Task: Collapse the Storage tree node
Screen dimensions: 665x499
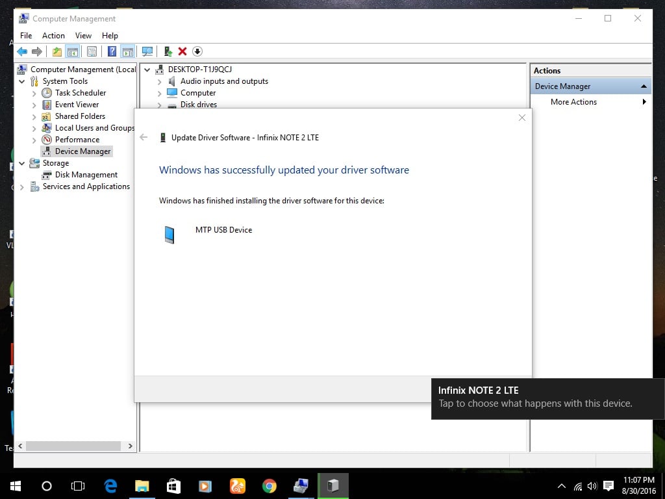Action: pos(22,163)
